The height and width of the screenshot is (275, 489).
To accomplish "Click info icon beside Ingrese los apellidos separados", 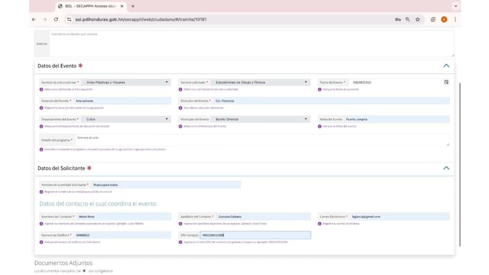I will [180, 223].
